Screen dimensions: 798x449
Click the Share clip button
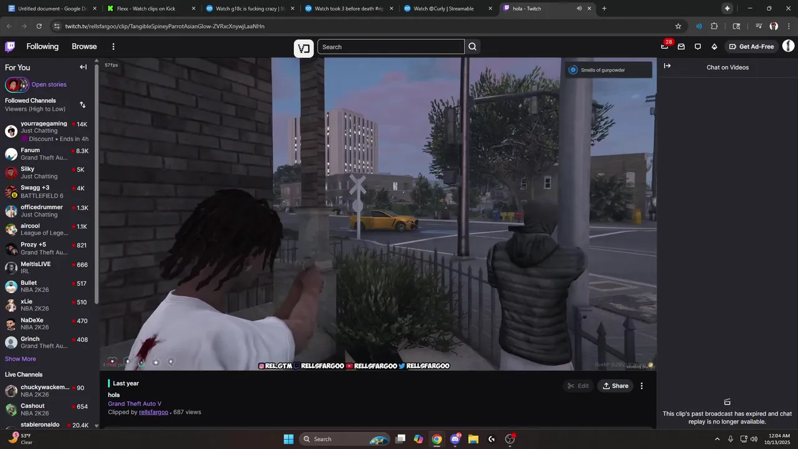pyautogui.click(x=615, y=386)
